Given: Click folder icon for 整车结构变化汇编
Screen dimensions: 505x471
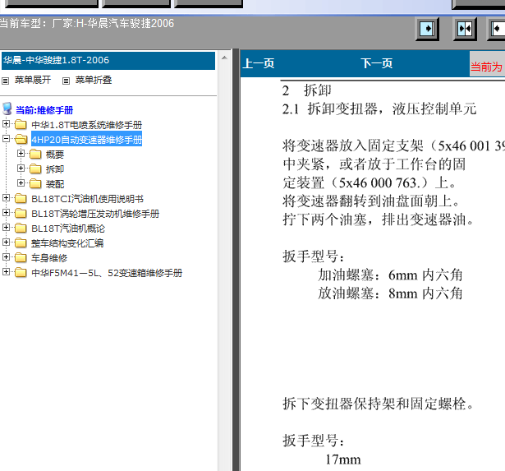Looking at the screenshot, I should point(21,242).
